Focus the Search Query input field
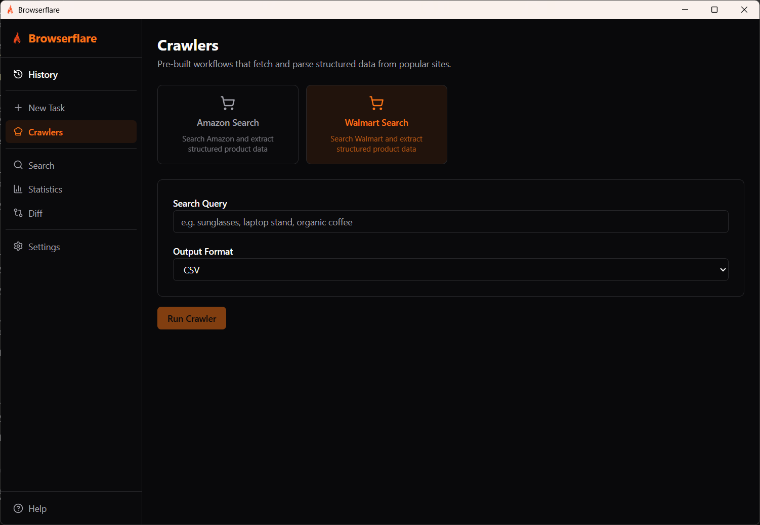This screenshot has height=525, width=760. coord(450,222)
